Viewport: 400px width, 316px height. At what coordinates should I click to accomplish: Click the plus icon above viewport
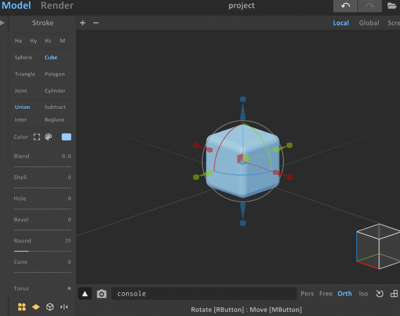pyautogui.click(x=83, y=23)
